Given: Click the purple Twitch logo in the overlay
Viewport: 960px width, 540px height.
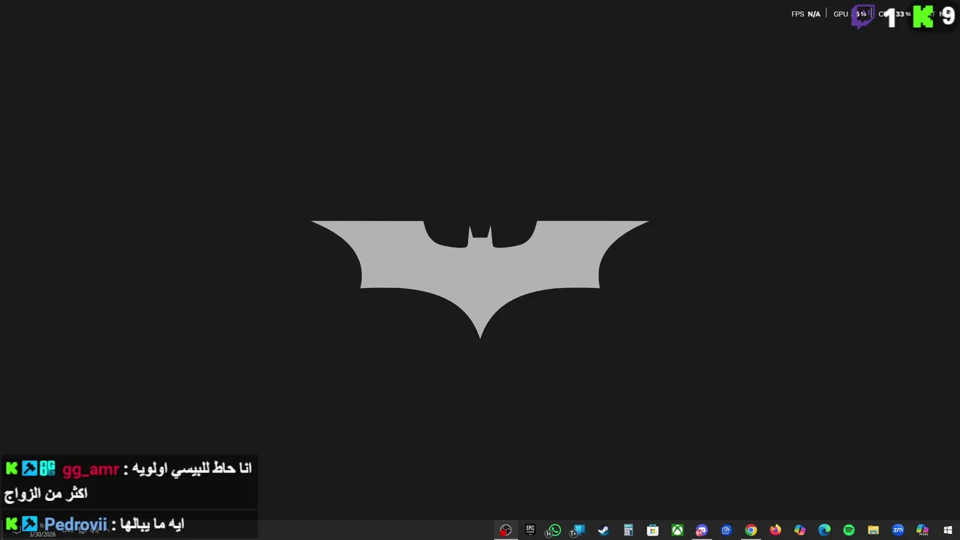Looking at the screenshot, I should (863, 16).
